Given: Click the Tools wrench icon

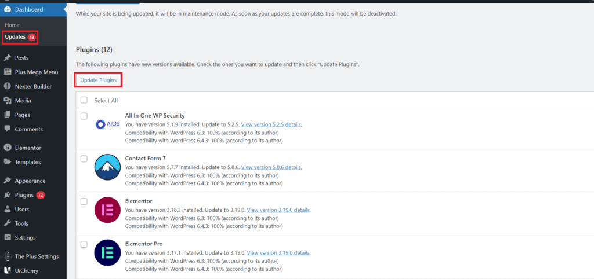Looking at the screenshot, I should (7, 223).
